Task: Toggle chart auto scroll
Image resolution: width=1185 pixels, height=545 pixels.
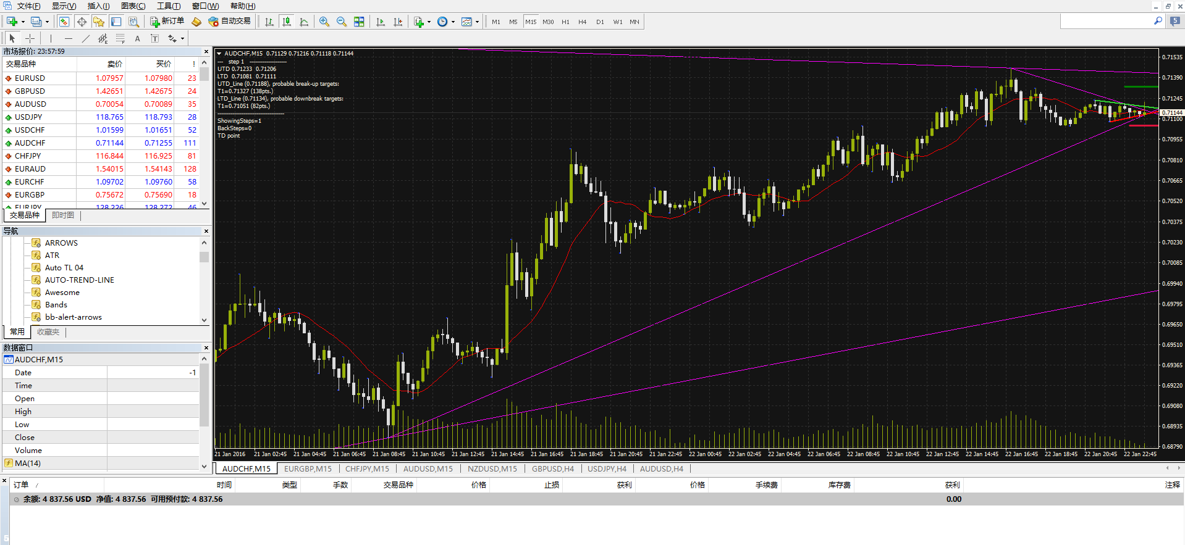Action: coord(381,22)
